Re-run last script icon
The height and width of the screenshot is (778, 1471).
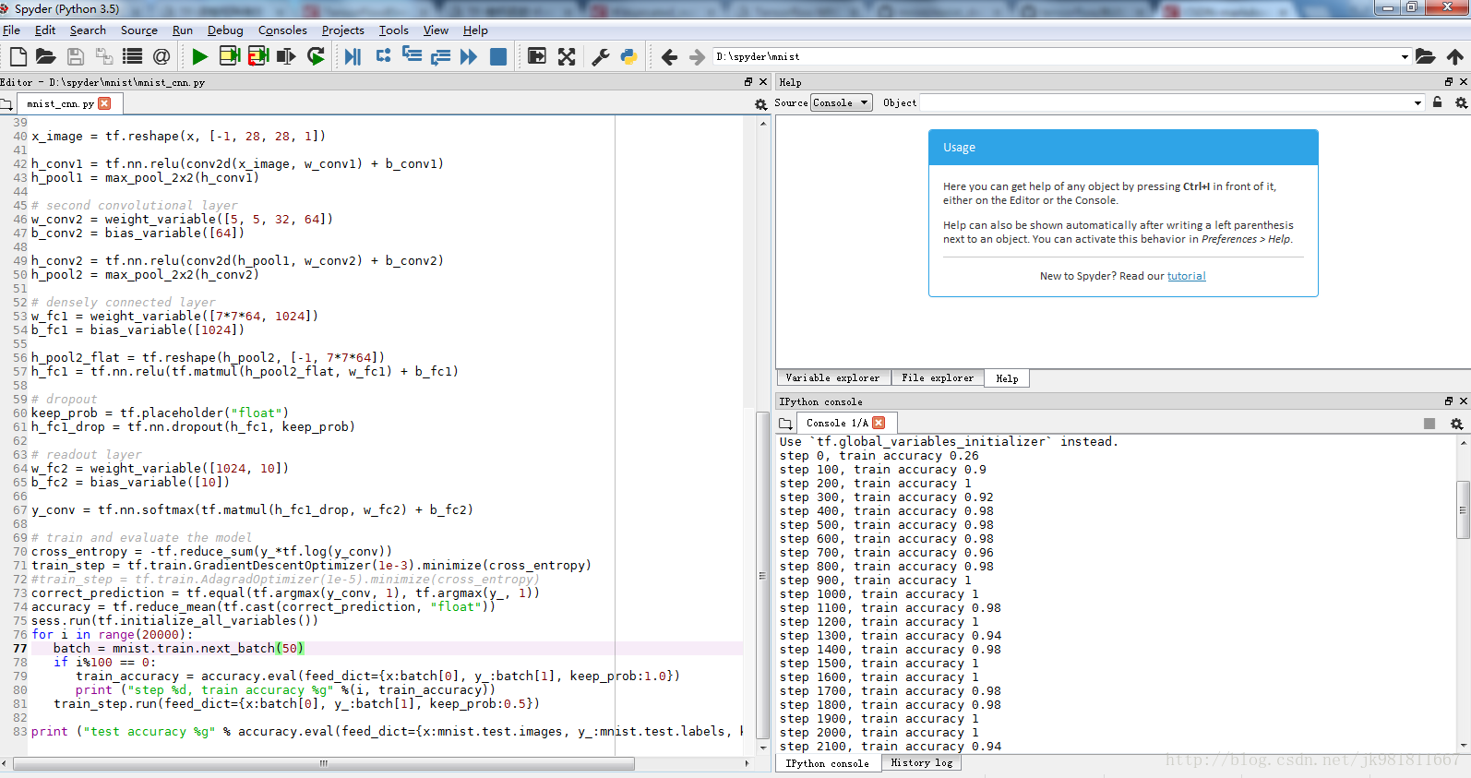(x=316, y=56)
